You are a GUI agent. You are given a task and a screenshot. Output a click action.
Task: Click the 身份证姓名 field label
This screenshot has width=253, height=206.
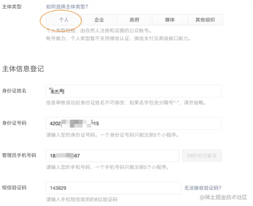tap(14, 91)
